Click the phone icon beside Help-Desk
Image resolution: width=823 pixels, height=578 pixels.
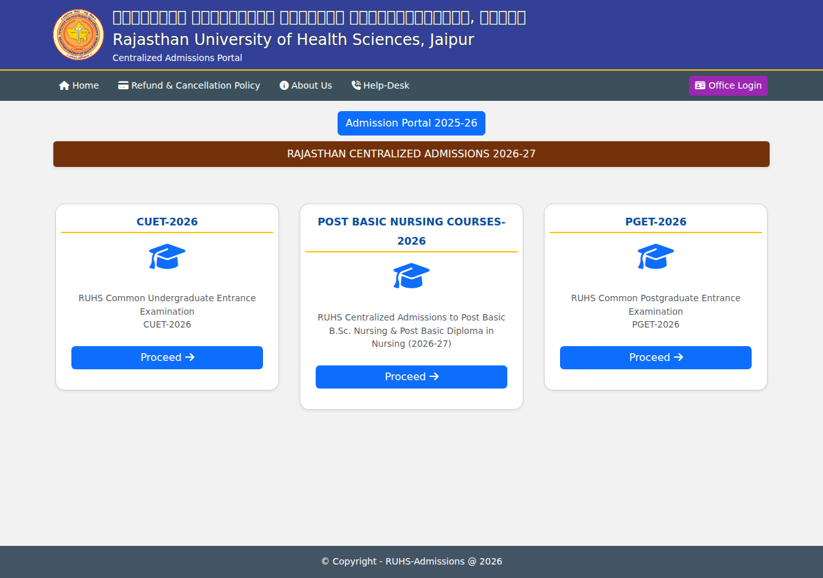tap(356, 85)
